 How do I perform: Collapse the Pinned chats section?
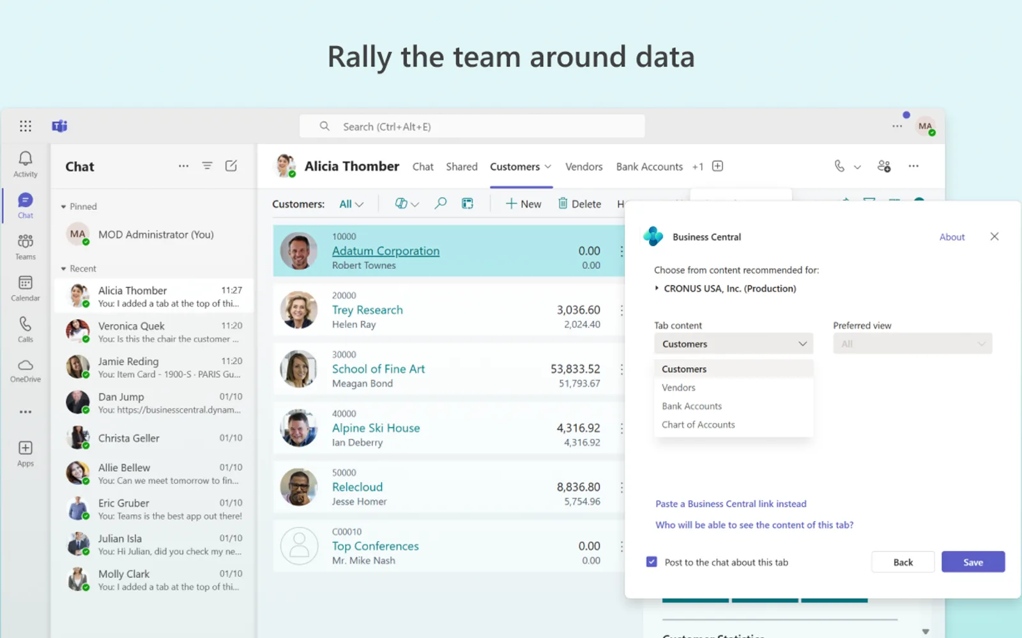coord(63,207)
